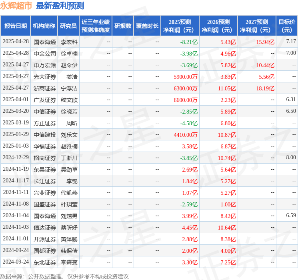This screenshot has height=280, width=298.
Task: Click the 2025预测净利润 column header
Action: [x=180, y=26]
